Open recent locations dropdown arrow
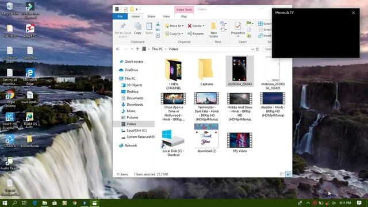 coord(132,49)
